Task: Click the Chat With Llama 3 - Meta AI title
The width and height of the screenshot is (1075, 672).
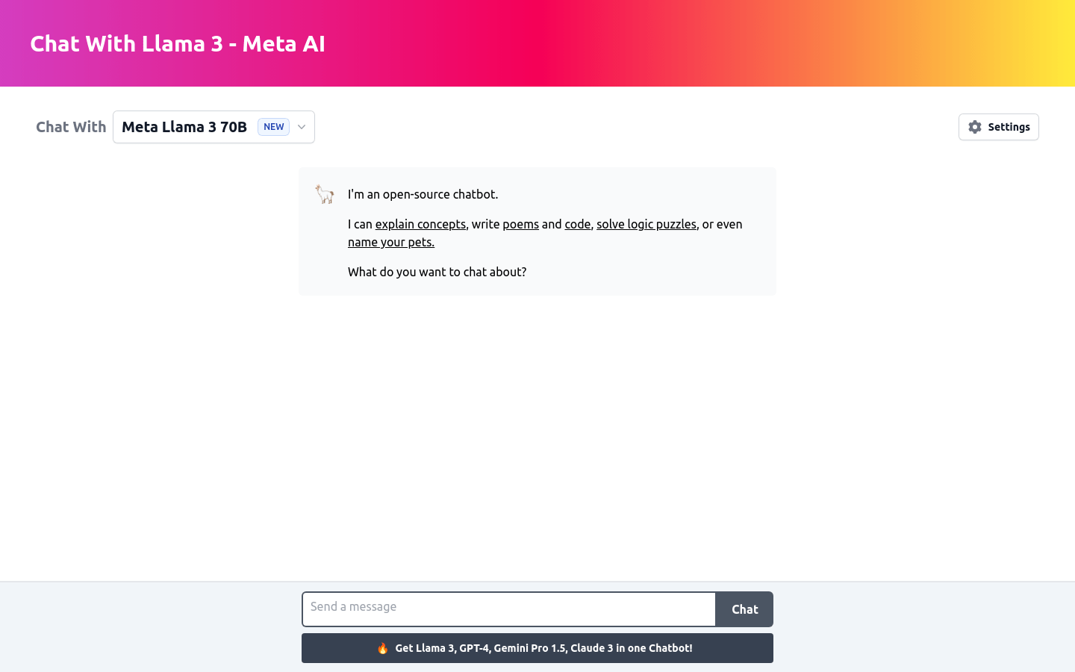Action: point(178,43)
